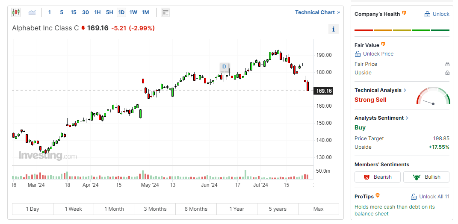This screenshot has height=224, width=458.
Task: Click the Strong Sell rating text
Action: tap(370, 100)
